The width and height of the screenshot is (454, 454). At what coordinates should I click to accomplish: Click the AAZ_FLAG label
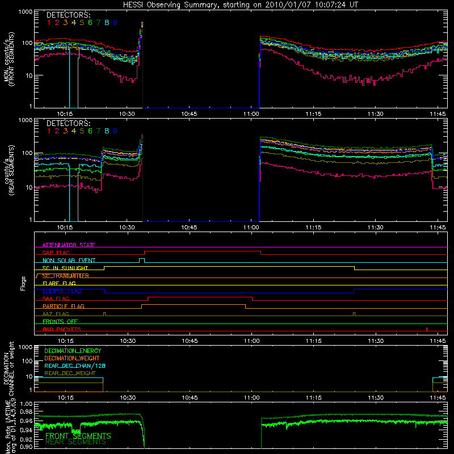pyautogui.click(x=56, y=314)
